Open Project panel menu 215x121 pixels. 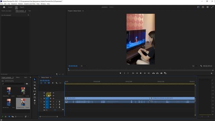point(13,78)
